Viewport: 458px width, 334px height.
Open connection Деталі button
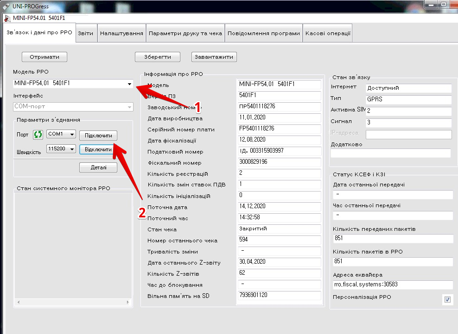(x=98, y=167)
